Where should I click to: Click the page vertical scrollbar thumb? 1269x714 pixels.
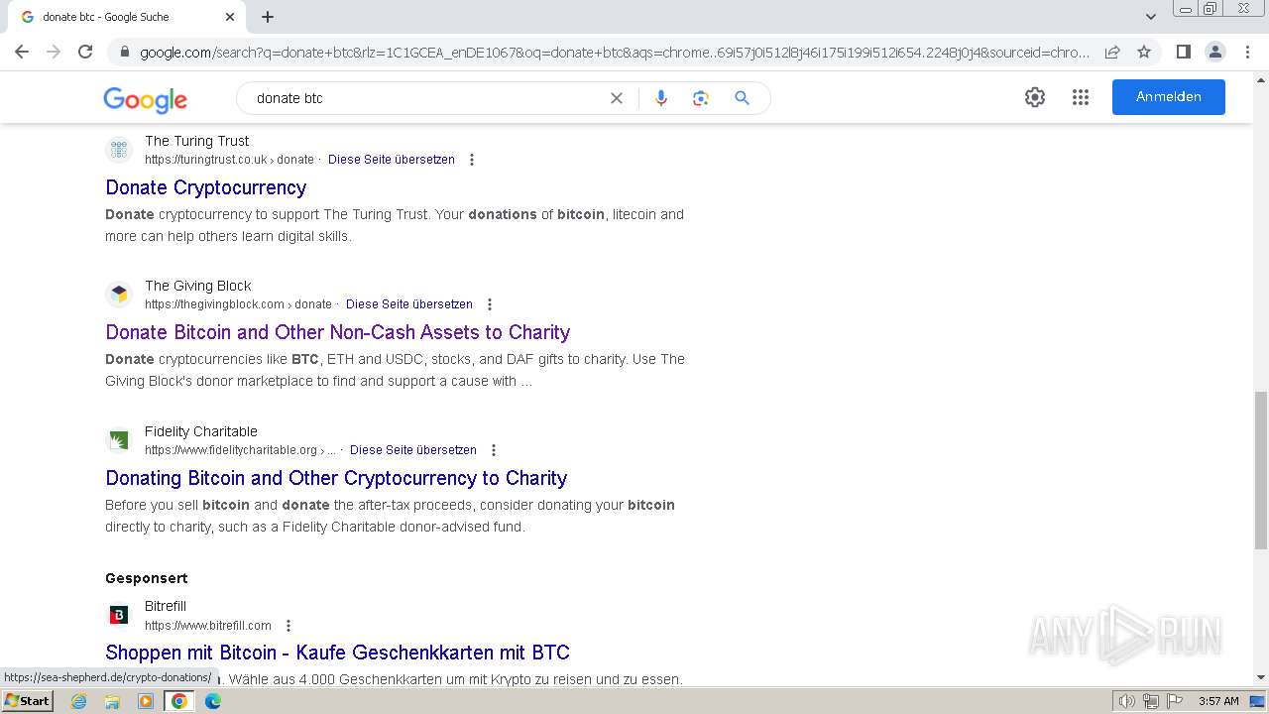pos(1261,470)
